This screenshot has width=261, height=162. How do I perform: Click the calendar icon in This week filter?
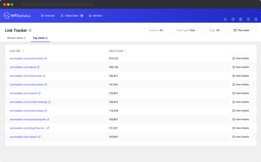click(x=235, y=30)
